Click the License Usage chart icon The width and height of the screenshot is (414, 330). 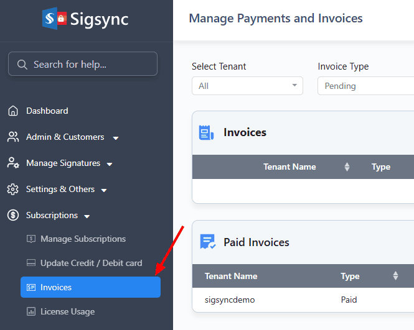click(x=31, y=311)
